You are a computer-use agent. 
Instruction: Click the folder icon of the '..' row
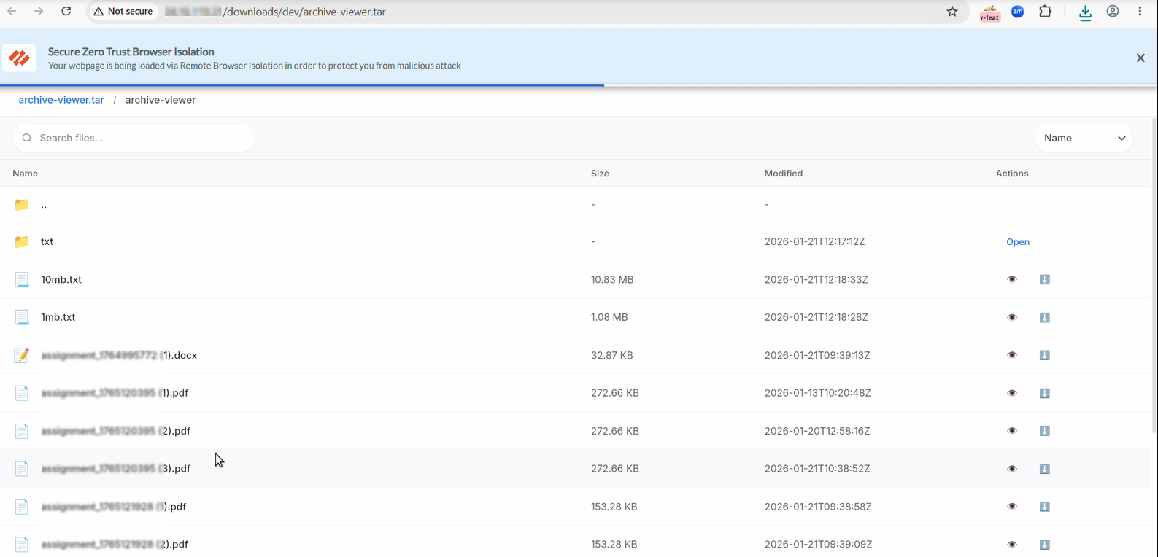[x=22, y=205]
